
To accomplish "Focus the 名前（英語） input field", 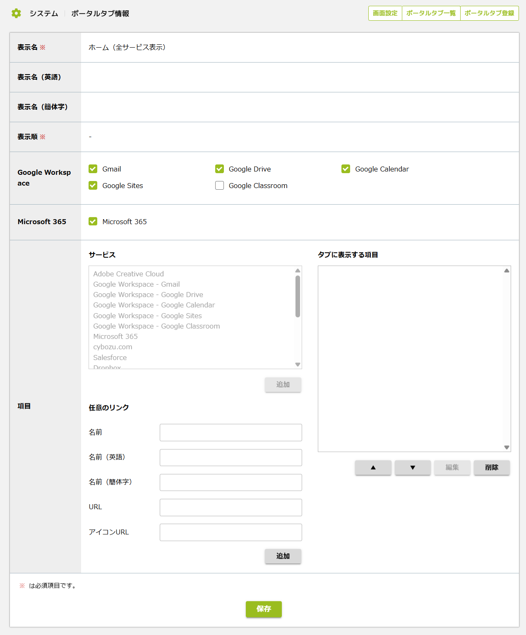I will pyautogui.click(x=231, y=457).
